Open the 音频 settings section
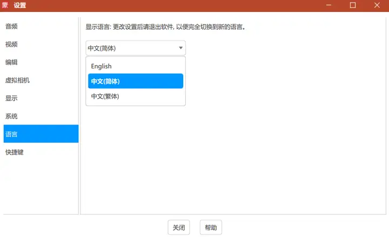 (x=41, y=26)
